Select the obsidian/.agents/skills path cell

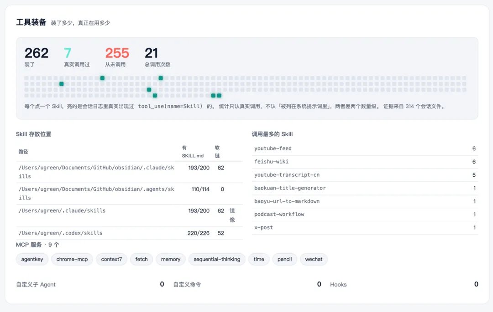point(96,194)
